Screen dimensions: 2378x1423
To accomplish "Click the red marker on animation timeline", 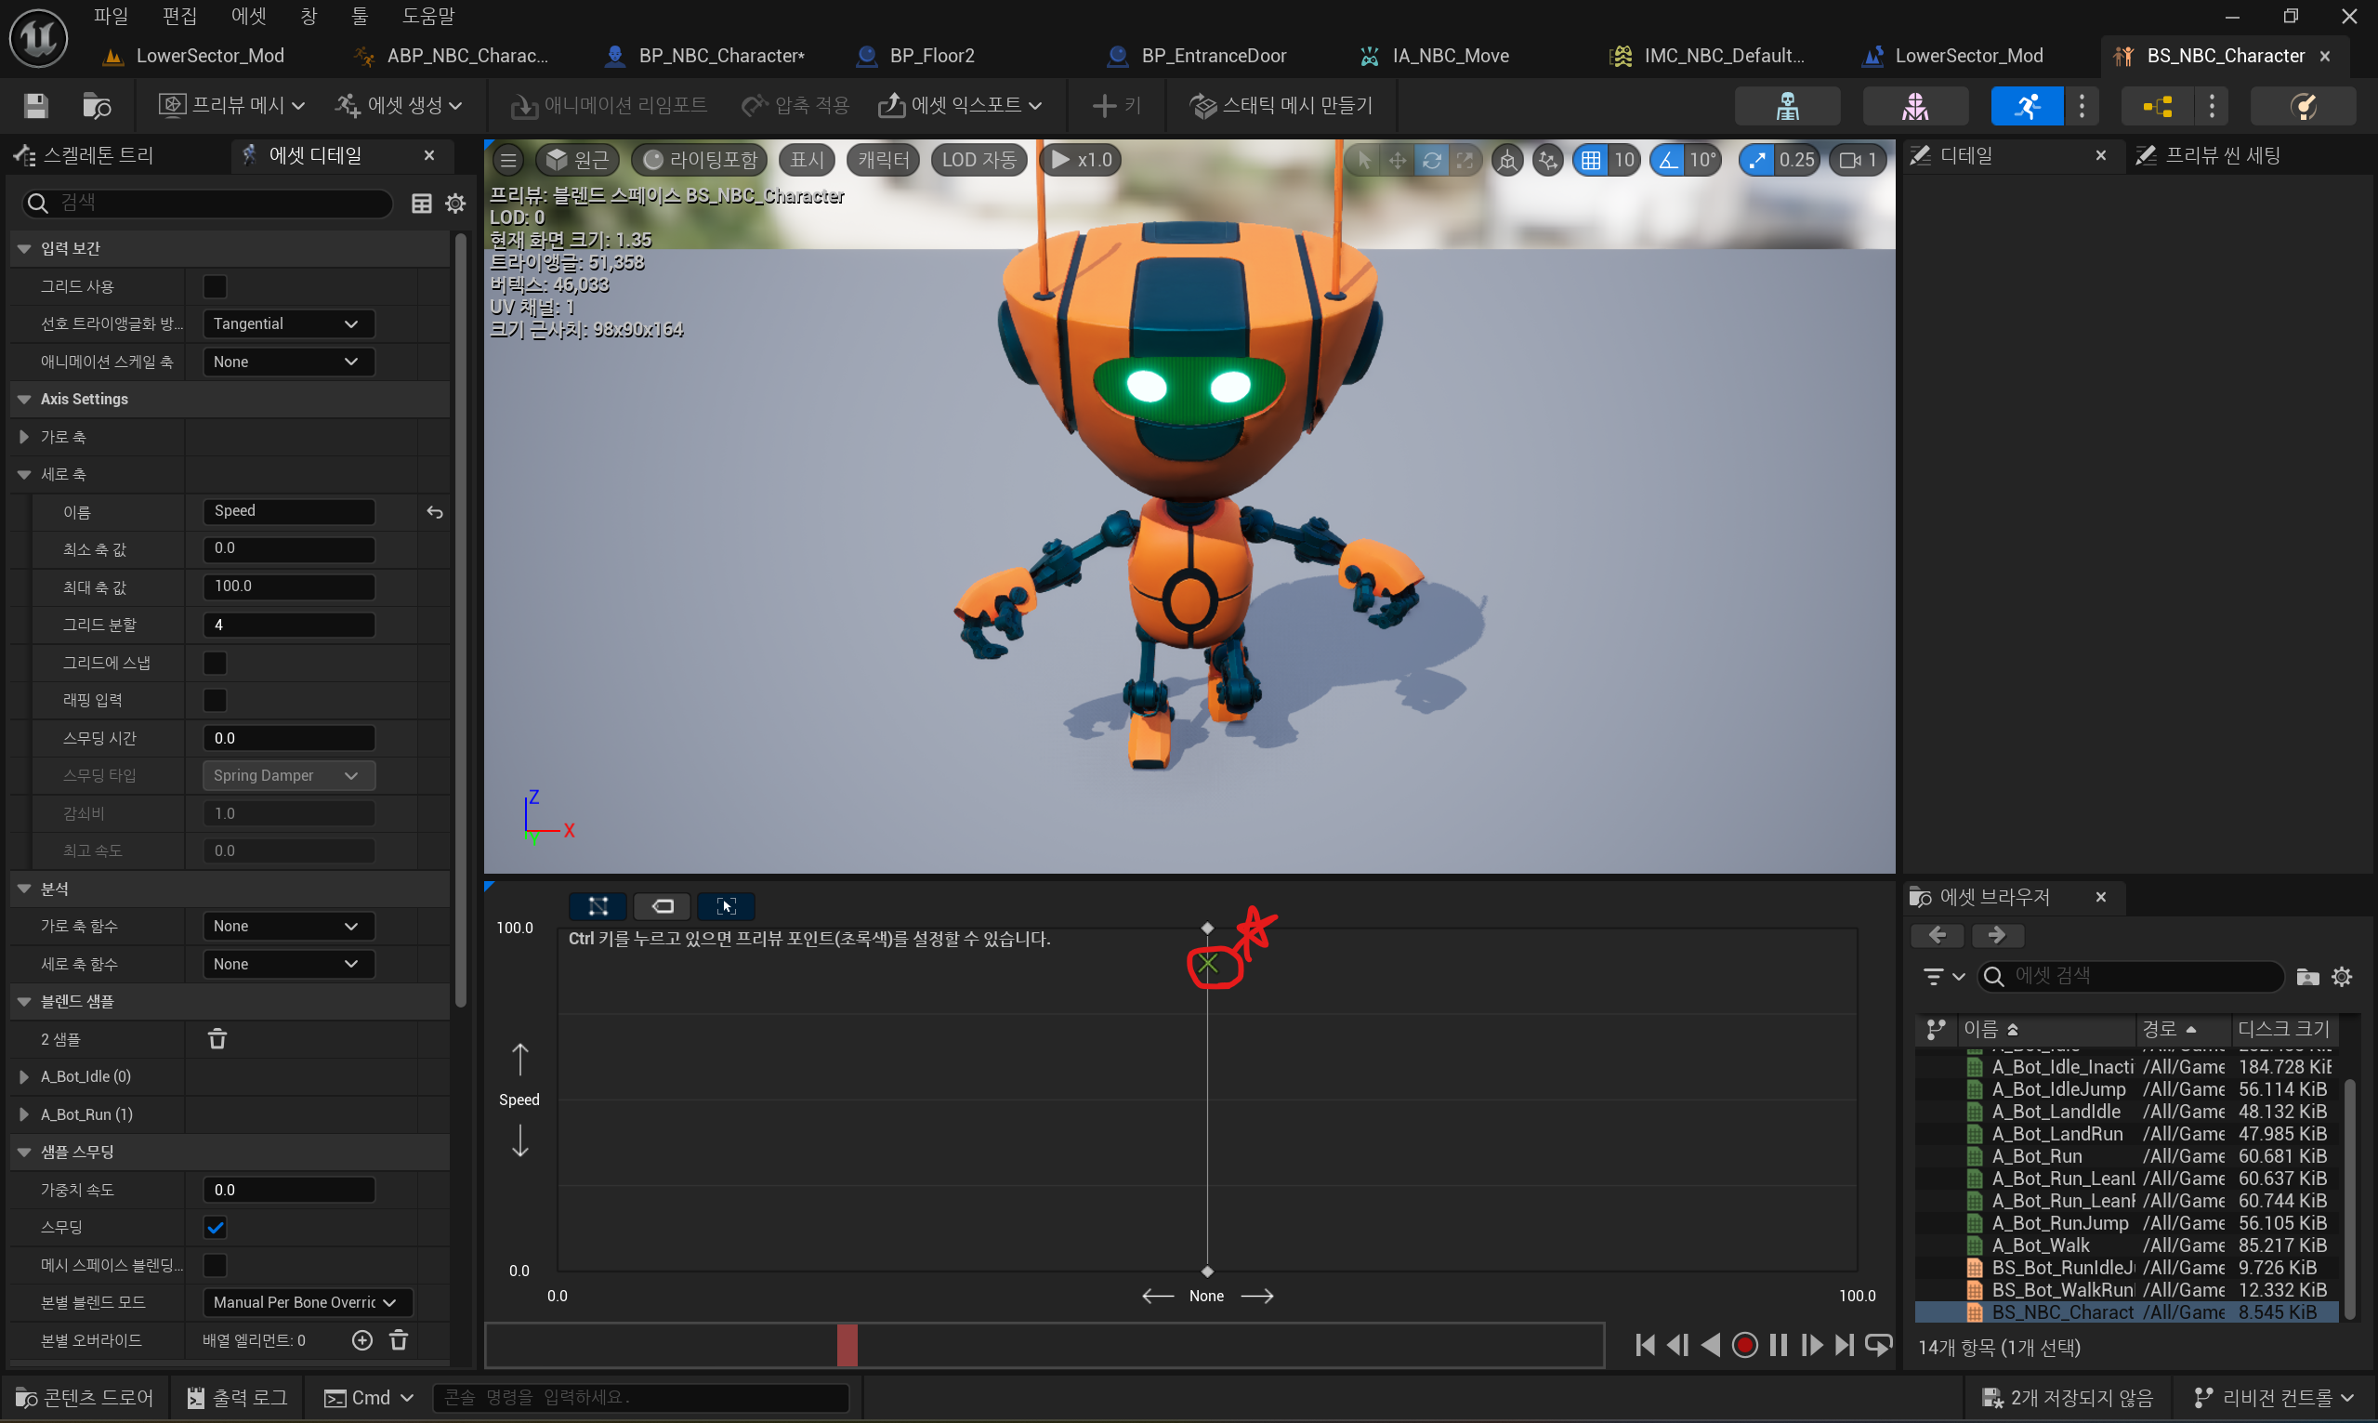I will (x=847, y=1345).
